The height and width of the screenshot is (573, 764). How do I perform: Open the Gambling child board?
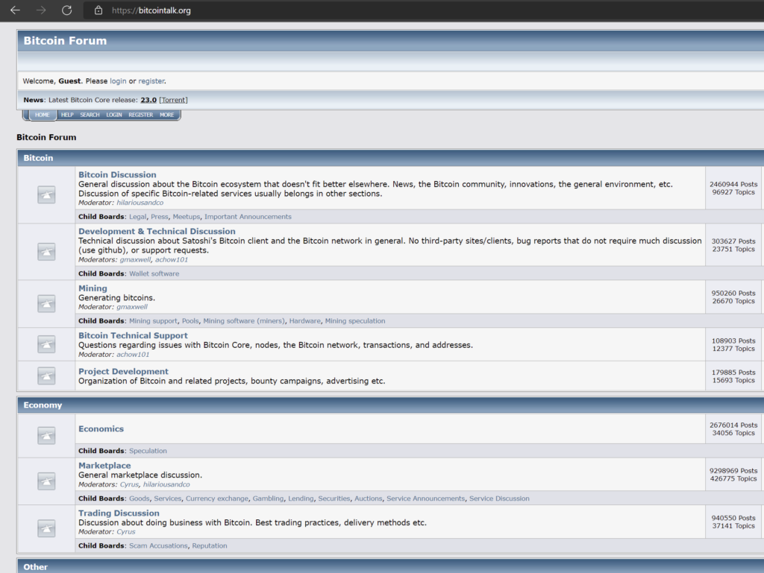(268, 498)
